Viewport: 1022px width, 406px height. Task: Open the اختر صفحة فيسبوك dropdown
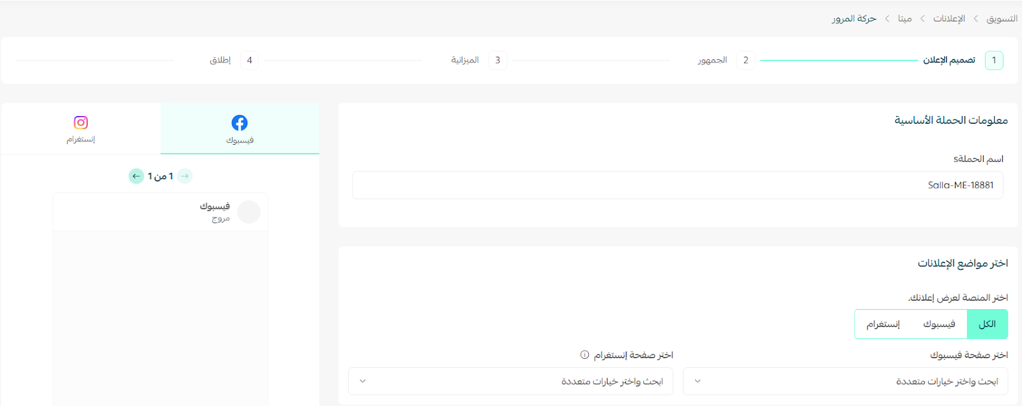point(845,381)
